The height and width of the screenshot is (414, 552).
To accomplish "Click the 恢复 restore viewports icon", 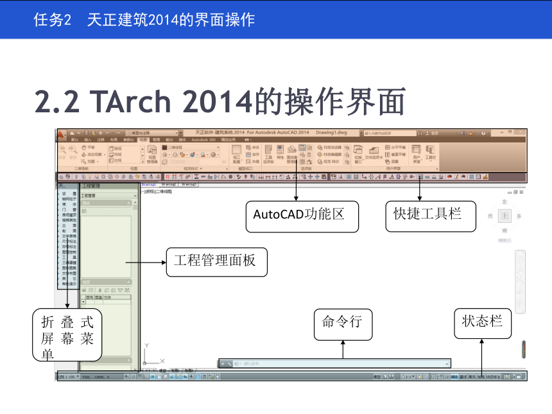I will 252,162.
